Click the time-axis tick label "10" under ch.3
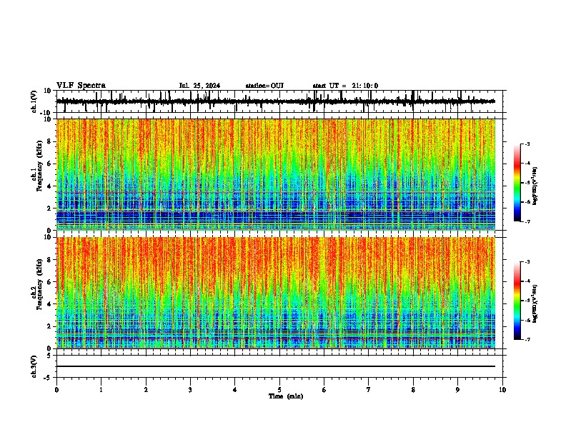 point(502,390)
